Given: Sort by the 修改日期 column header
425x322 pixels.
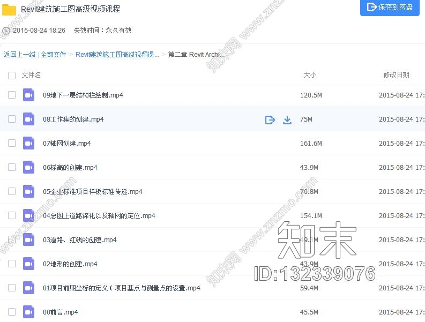Looking at the screenshot, I should pos(396,75).
